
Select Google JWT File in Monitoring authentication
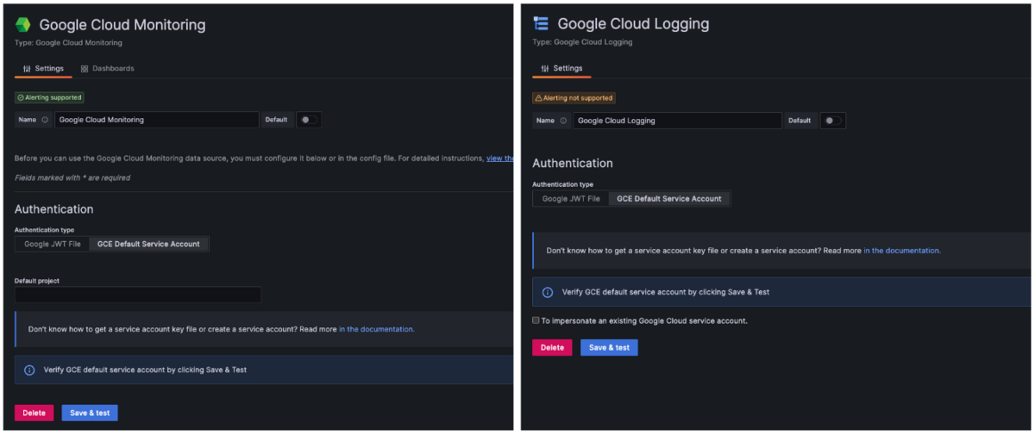(x=53, y=244)
